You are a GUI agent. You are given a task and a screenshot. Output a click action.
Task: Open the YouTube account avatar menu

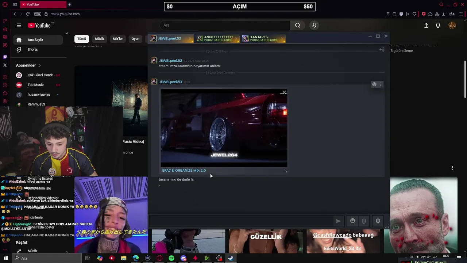pos(452,25)
